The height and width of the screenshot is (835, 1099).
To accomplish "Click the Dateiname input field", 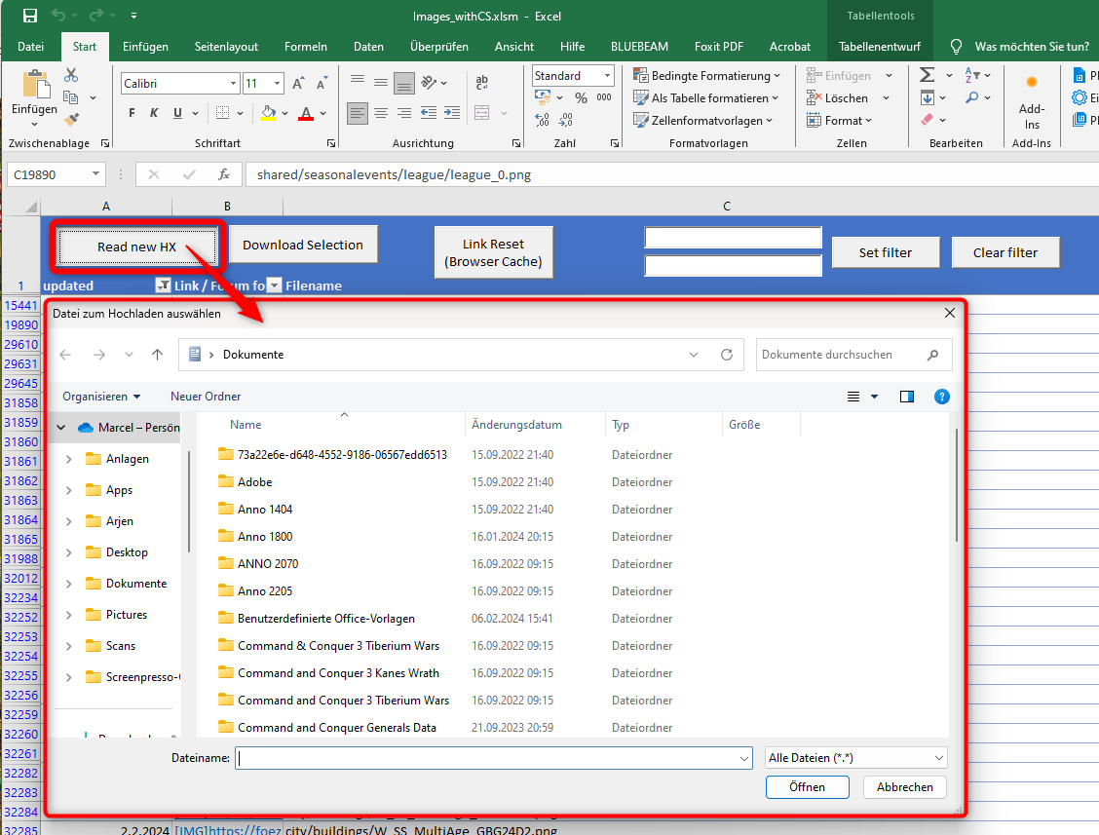I will (487, 758).
